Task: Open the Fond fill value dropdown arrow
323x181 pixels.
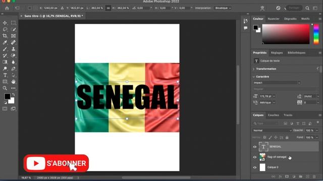Action: click(317, 137)
